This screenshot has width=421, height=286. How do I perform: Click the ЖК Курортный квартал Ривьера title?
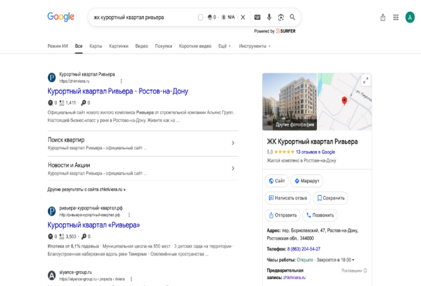(x=312, y=142)
